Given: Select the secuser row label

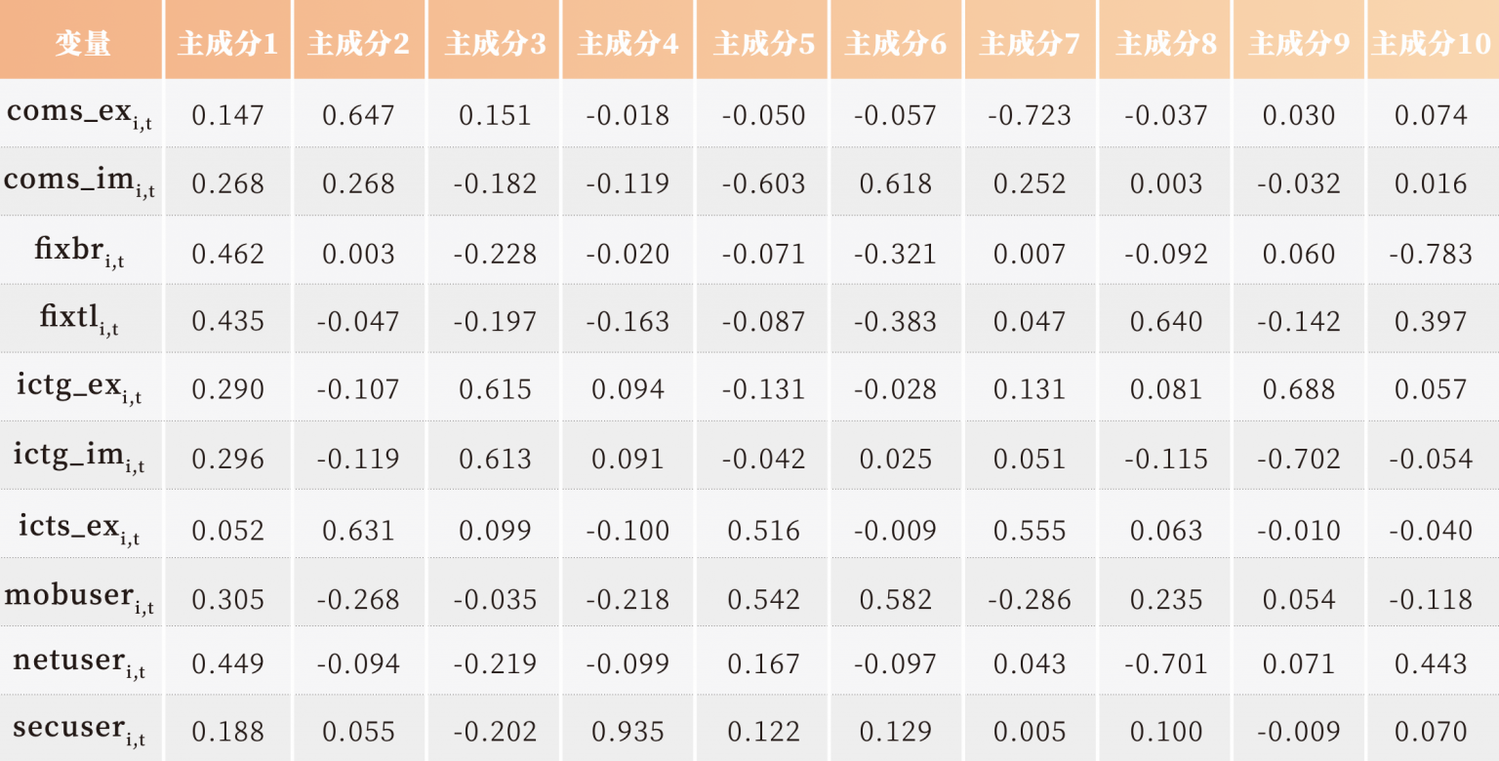Looking at the screenshot, I should click(x=80, y=730).
